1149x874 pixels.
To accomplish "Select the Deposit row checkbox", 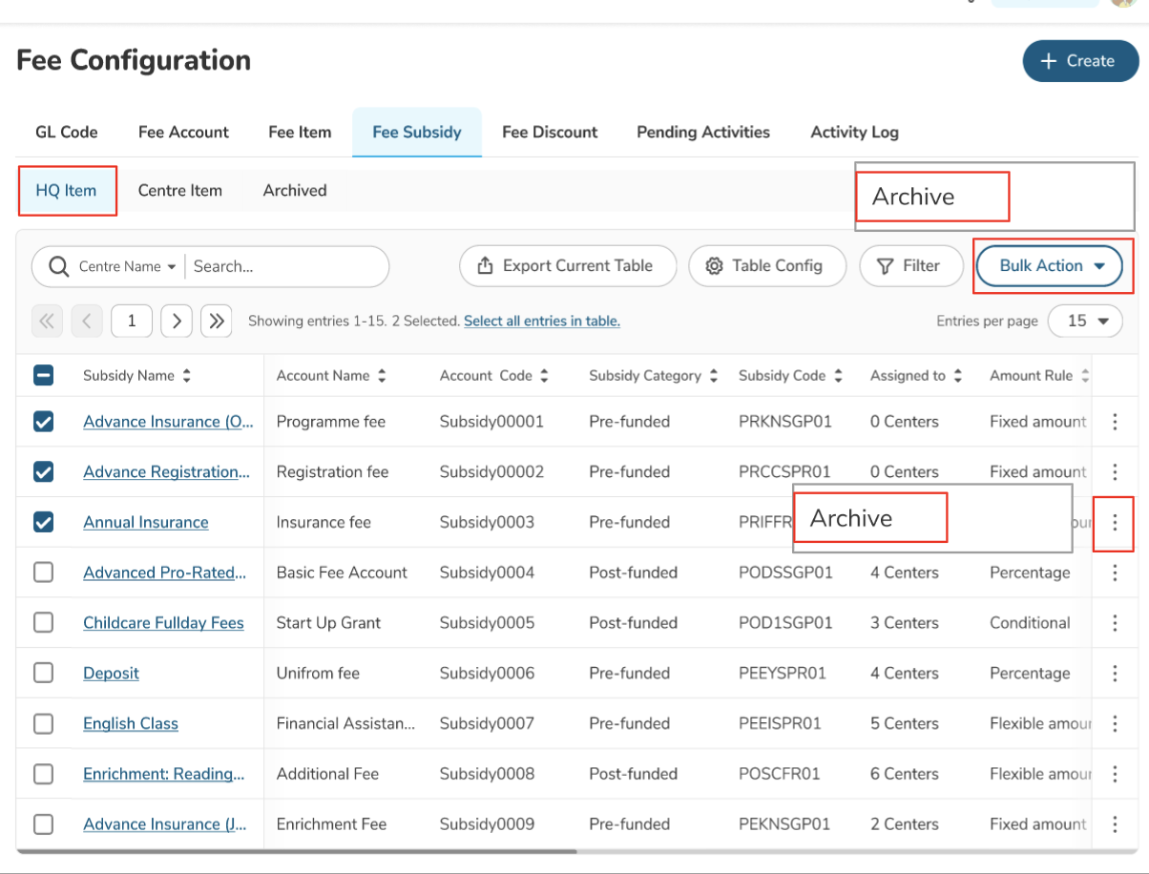I will 44,674.
